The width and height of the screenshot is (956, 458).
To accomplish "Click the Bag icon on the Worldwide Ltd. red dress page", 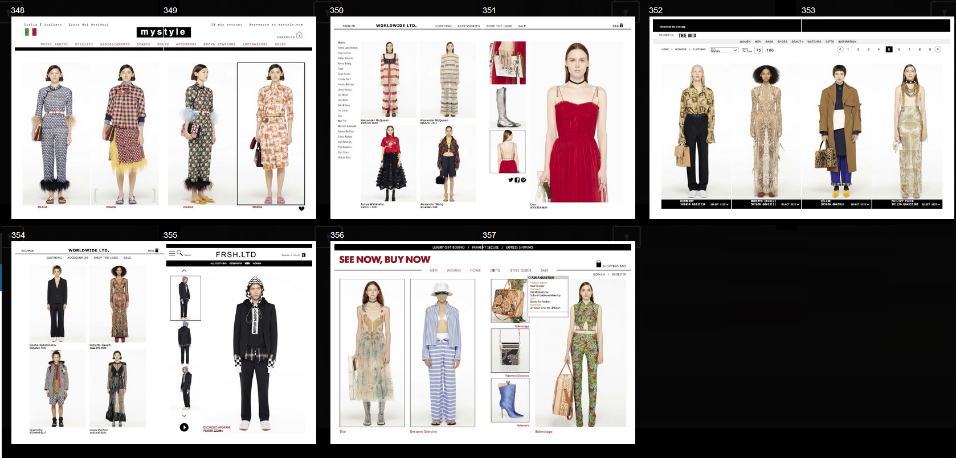I will click(621, 26).
